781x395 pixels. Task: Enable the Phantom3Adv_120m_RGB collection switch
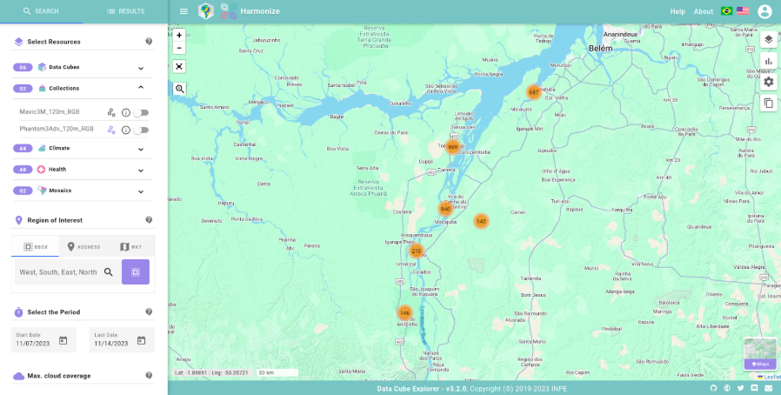pyautogui.click(x=140, y=130)
